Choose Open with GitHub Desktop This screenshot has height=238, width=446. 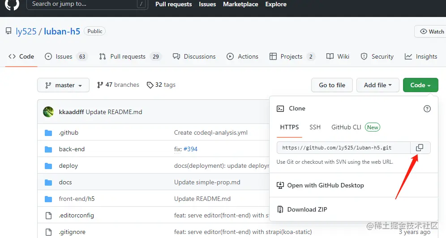pyautogui.click(x=325, y=185)
